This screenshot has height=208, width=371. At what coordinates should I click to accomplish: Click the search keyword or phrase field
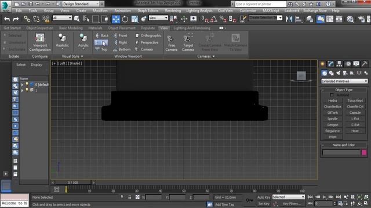[260, 4]
